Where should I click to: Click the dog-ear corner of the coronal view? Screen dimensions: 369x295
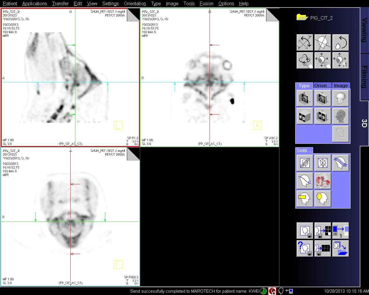coord(272,15)
